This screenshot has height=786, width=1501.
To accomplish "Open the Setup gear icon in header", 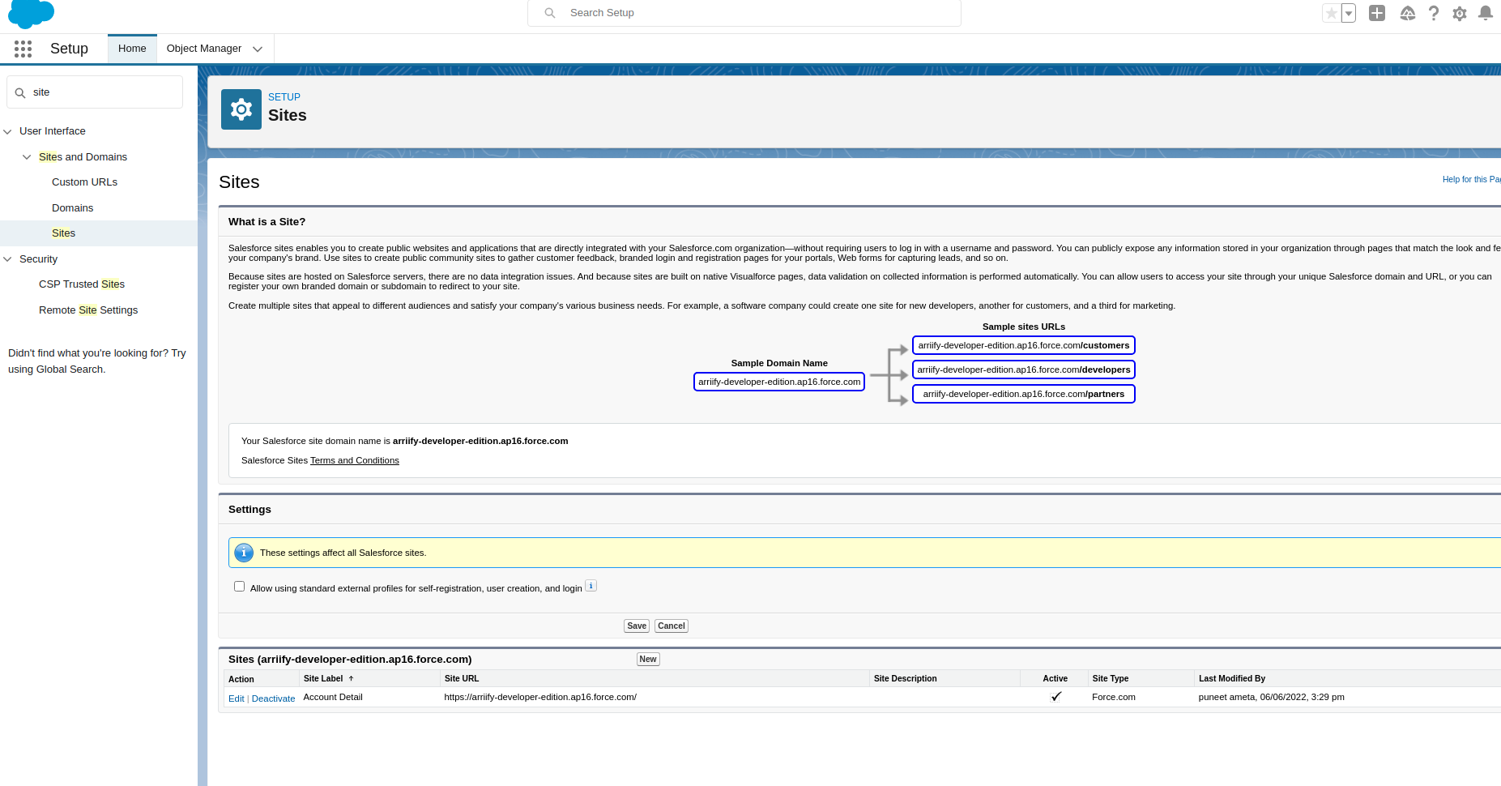I will (x=1460, y=13).
